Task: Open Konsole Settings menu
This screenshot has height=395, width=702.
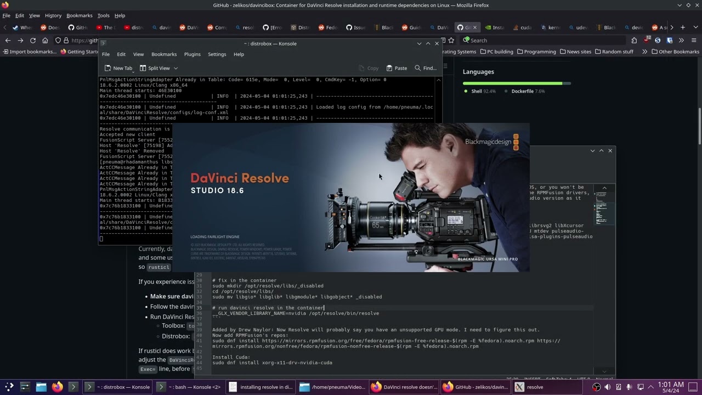Action: tap(217, 54)
